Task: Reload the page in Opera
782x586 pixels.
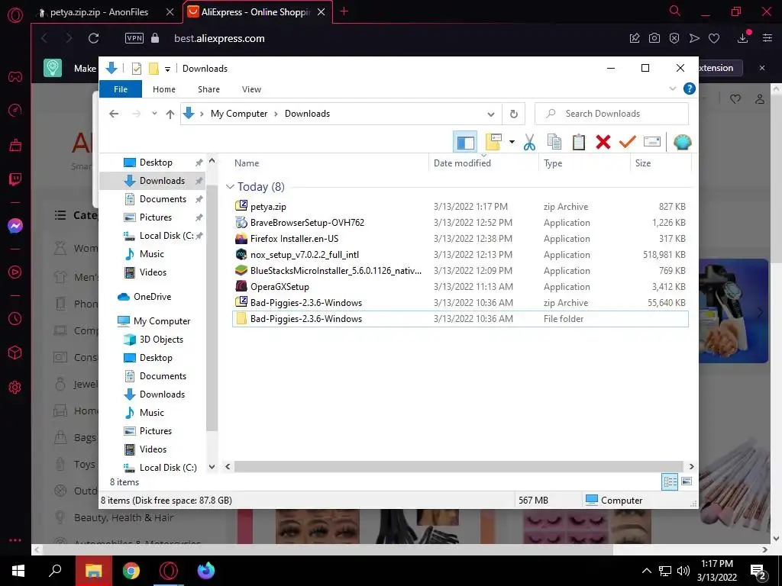Action: pos(93,38)
